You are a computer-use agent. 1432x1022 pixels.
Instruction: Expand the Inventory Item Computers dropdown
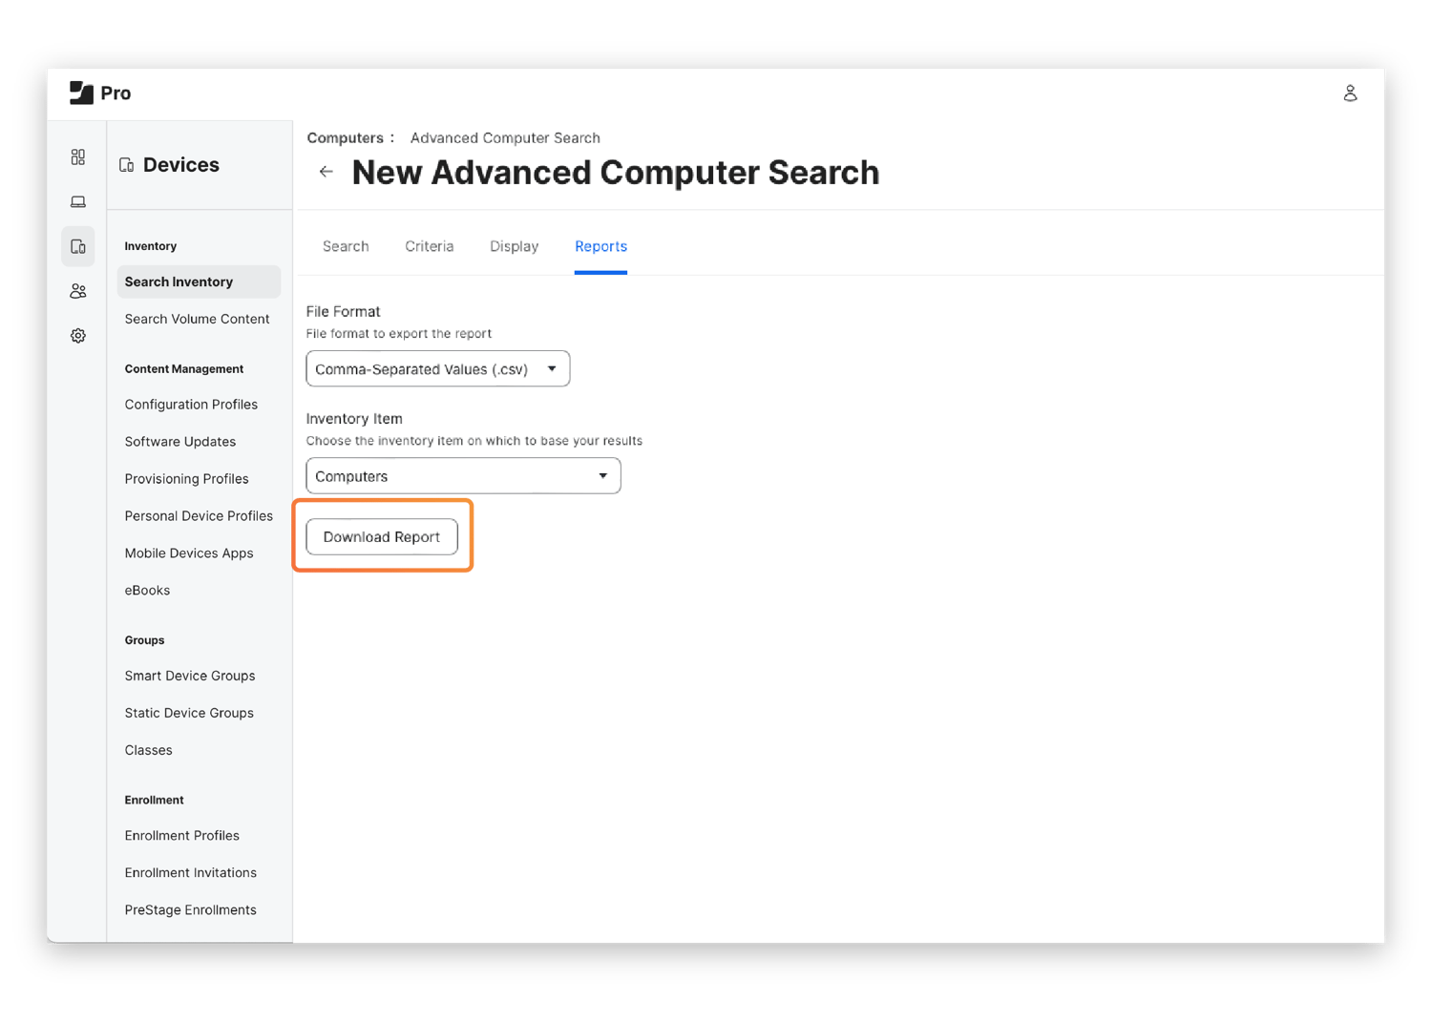click(463, 476)
